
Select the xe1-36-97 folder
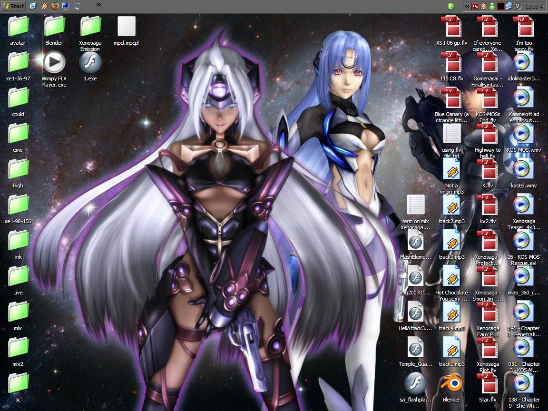[18, 67]
